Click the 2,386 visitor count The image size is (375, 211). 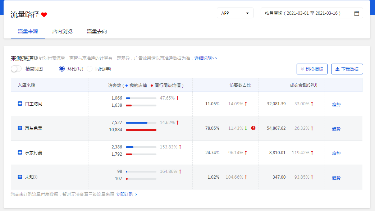pos(117,147)
